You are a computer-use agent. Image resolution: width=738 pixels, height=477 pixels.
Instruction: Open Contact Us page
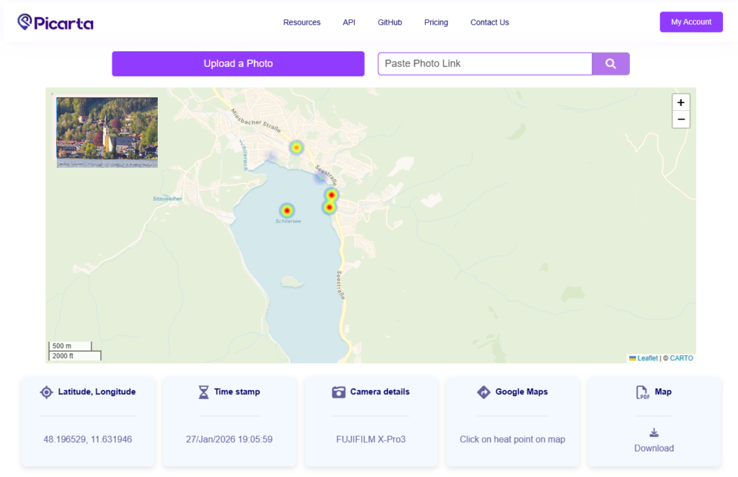(489, 22)
